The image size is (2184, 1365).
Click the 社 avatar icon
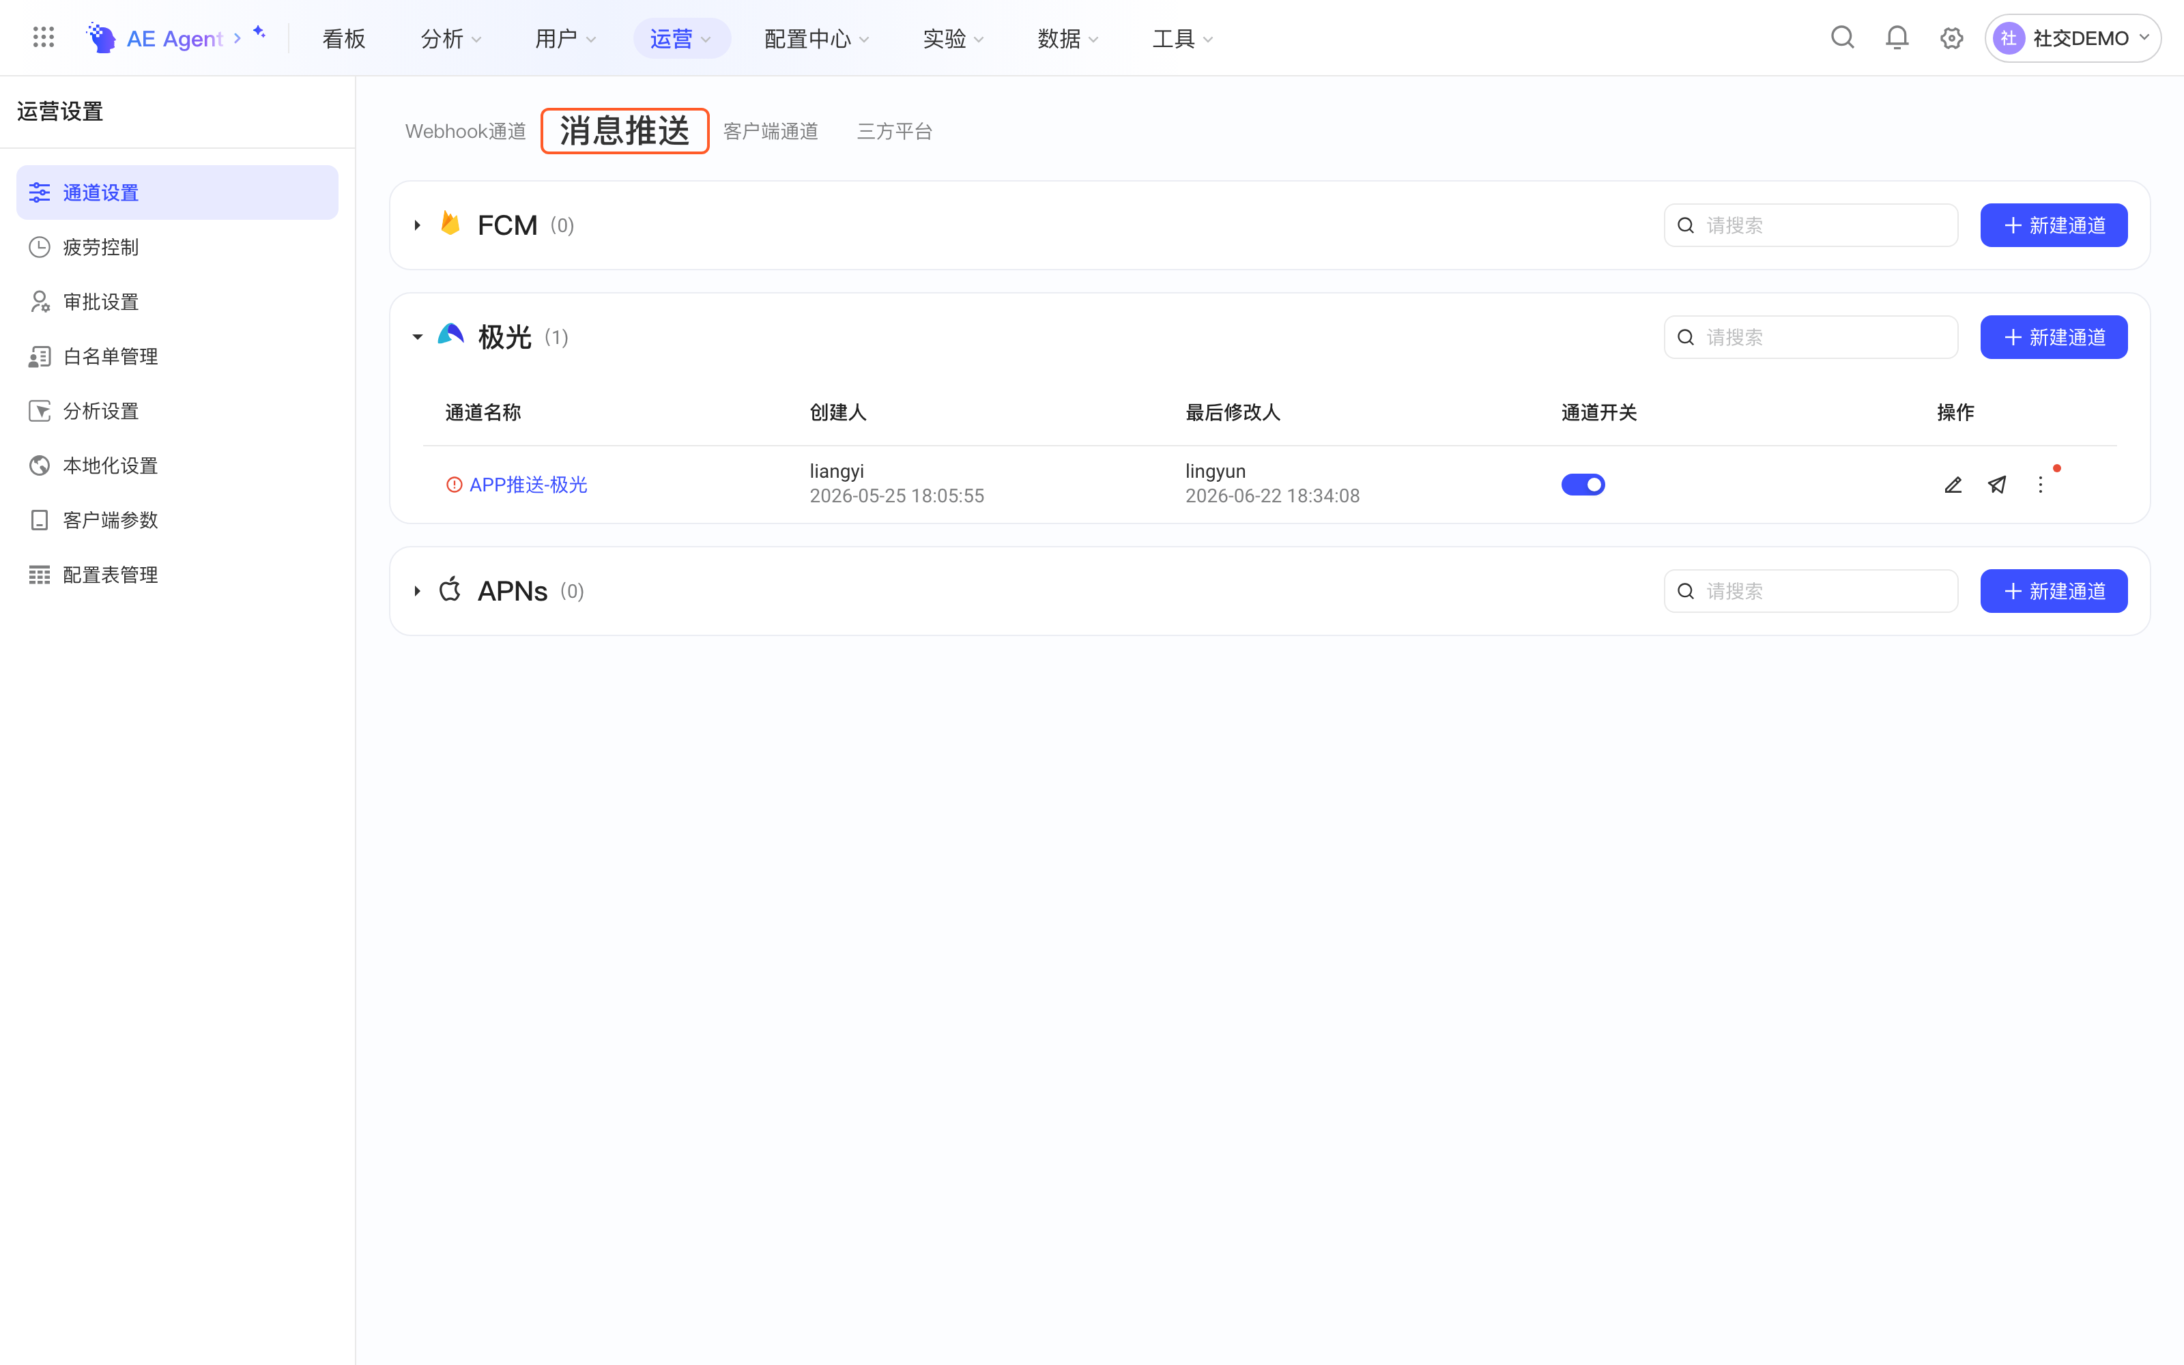click(2008, 38)
